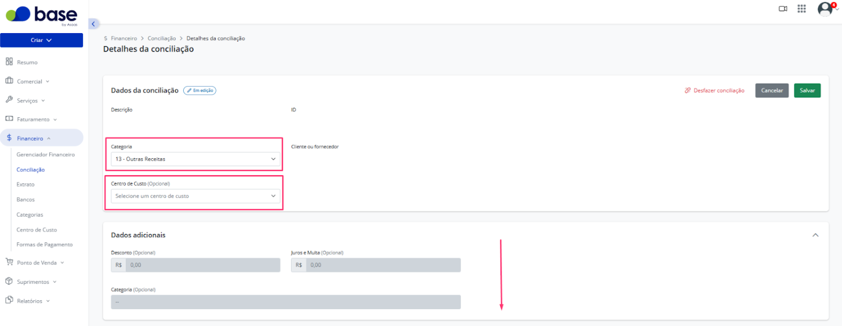Image resolution: width=842 pixels, height=326 pixels.
Task: Click the Base logo
Action: tap(42, 15)
